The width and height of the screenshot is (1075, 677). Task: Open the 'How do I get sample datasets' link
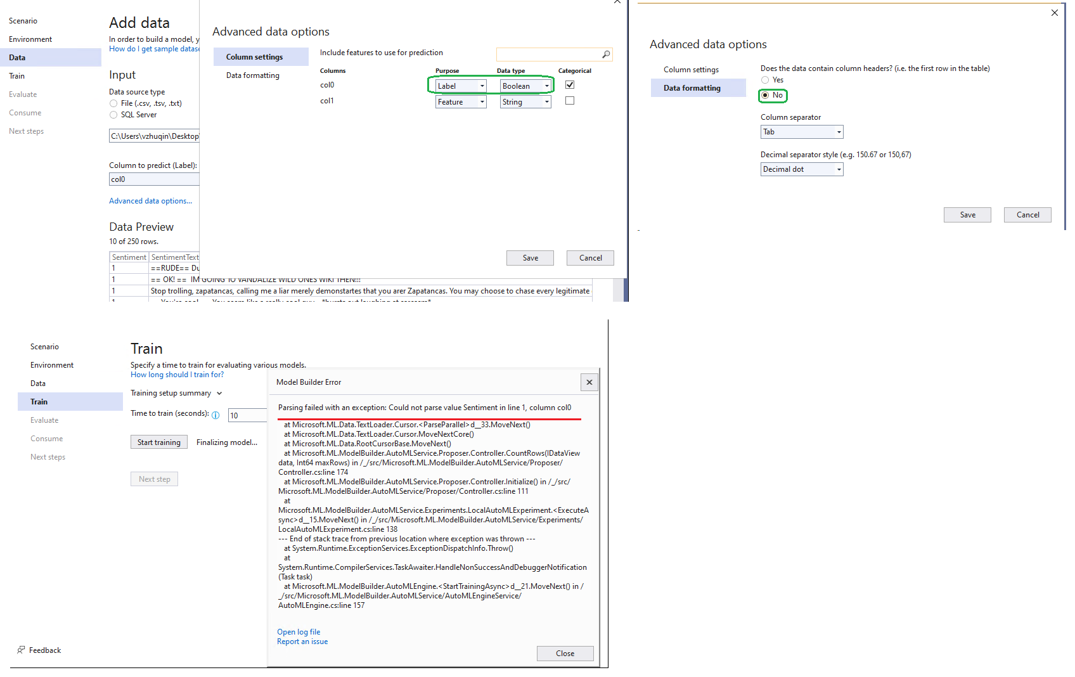154,49
